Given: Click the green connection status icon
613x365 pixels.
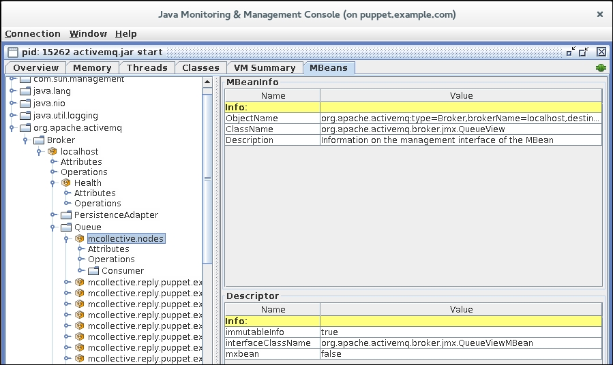Looking at the screenshot, I should point(601,68).
